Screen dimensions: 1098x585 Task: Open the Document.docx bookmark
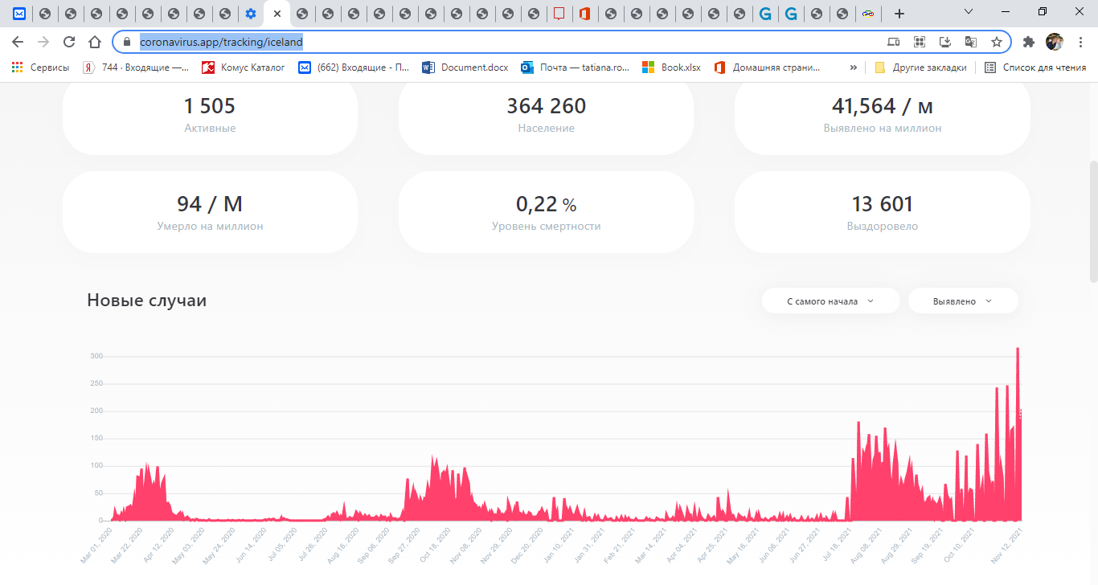pos(465,67)
